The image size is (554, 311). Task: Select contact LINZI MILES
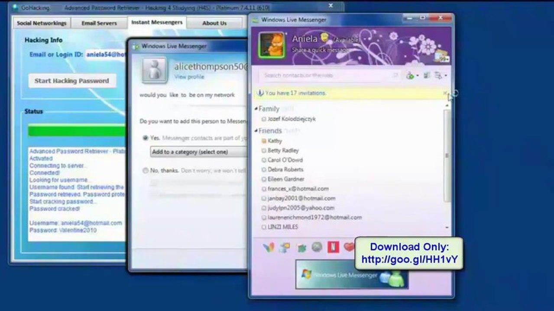point(282,227)
